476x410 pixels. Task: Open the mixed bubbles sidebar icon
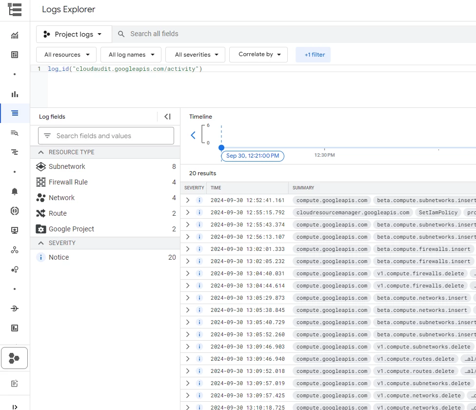point(15,269)
